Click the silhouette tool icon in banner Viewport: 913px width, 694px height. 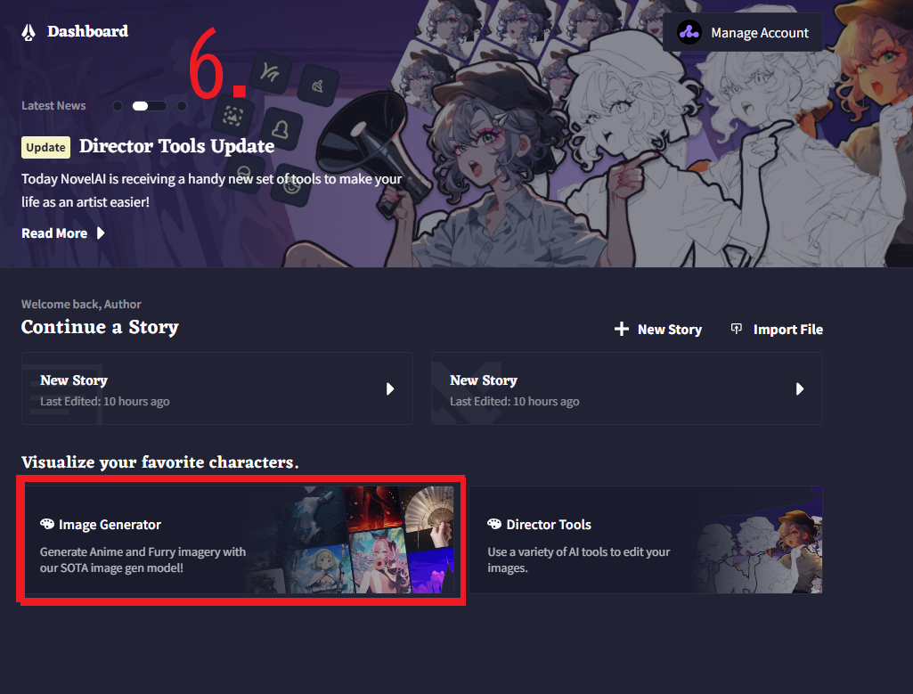[281, 128]
